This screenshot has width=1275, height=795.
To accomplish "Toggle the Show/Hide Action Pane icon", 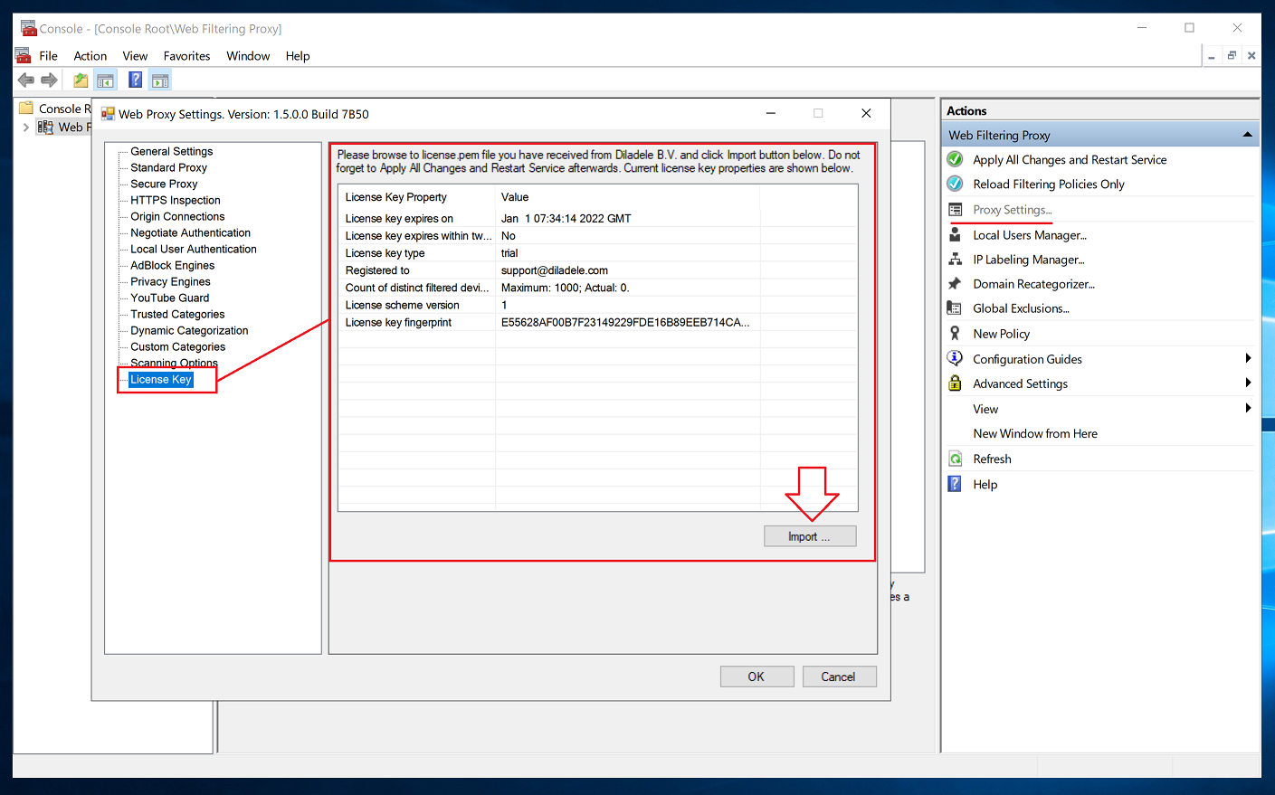I will pos(160,80).
